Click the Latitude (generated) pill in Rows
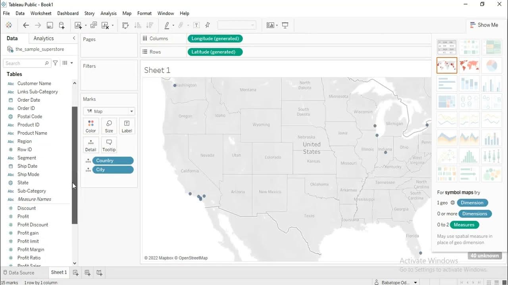The image size is (508, 285). (215, 52)
